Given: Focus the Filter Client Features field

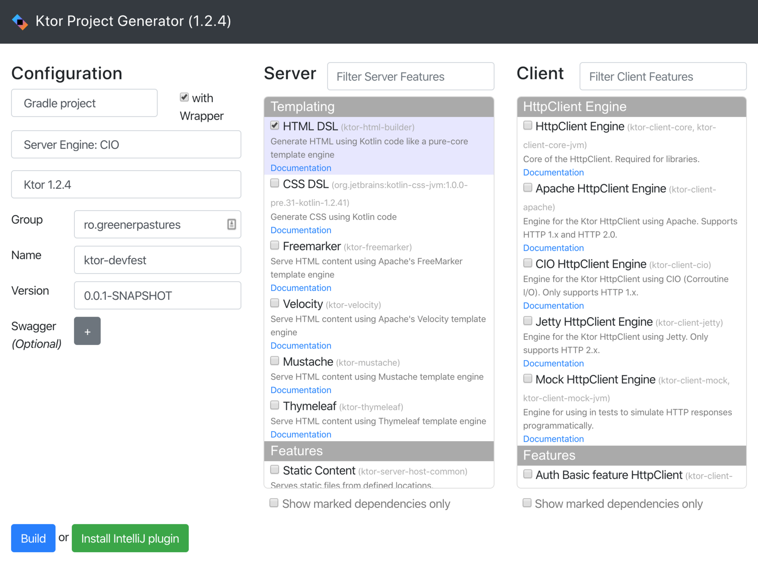Looking at the screenshot, I should [x=663, y=76].
